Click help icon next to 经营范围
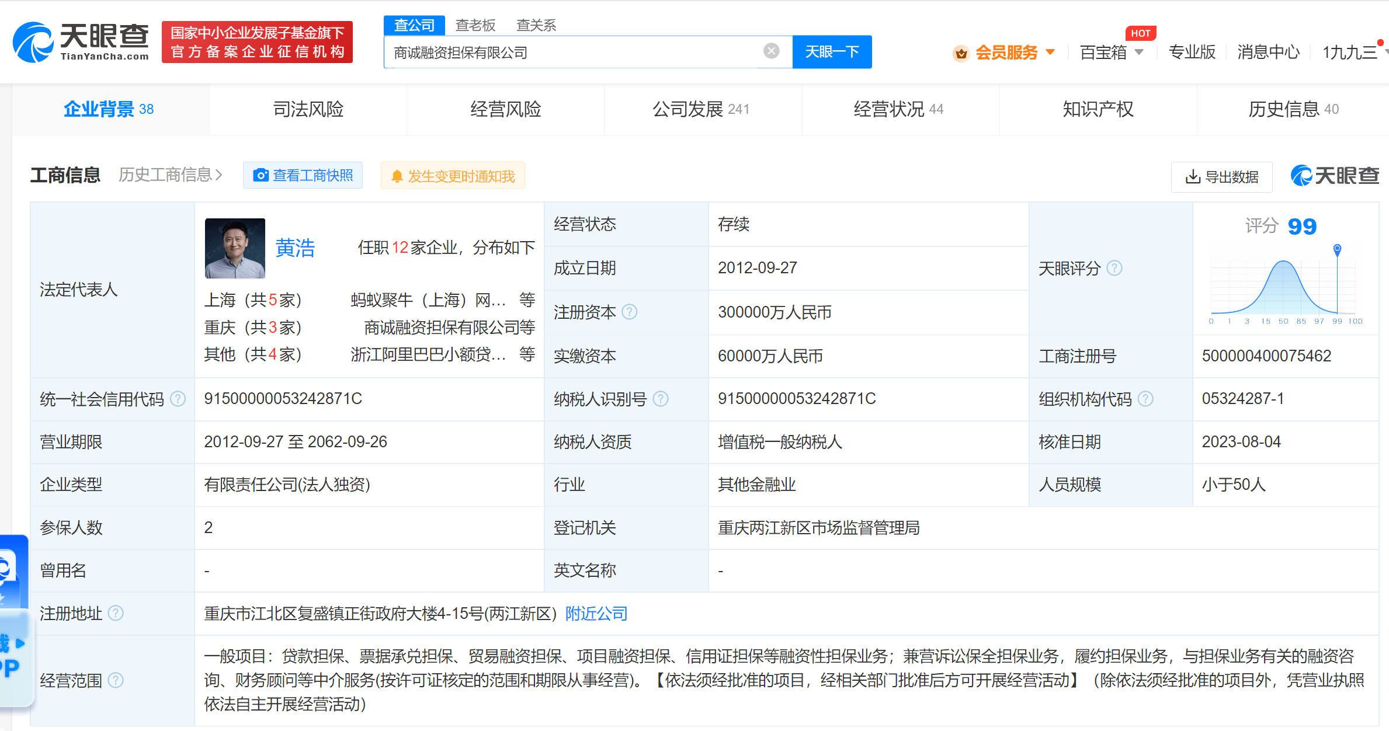 point(116,680)
